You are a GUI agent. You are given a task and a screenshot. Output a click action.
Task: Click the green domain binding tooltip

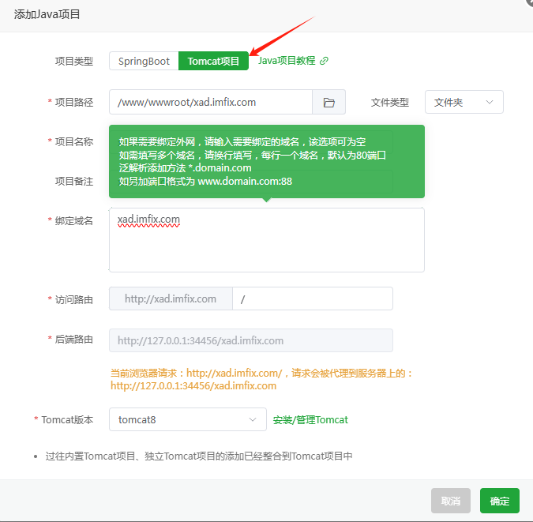267,162
